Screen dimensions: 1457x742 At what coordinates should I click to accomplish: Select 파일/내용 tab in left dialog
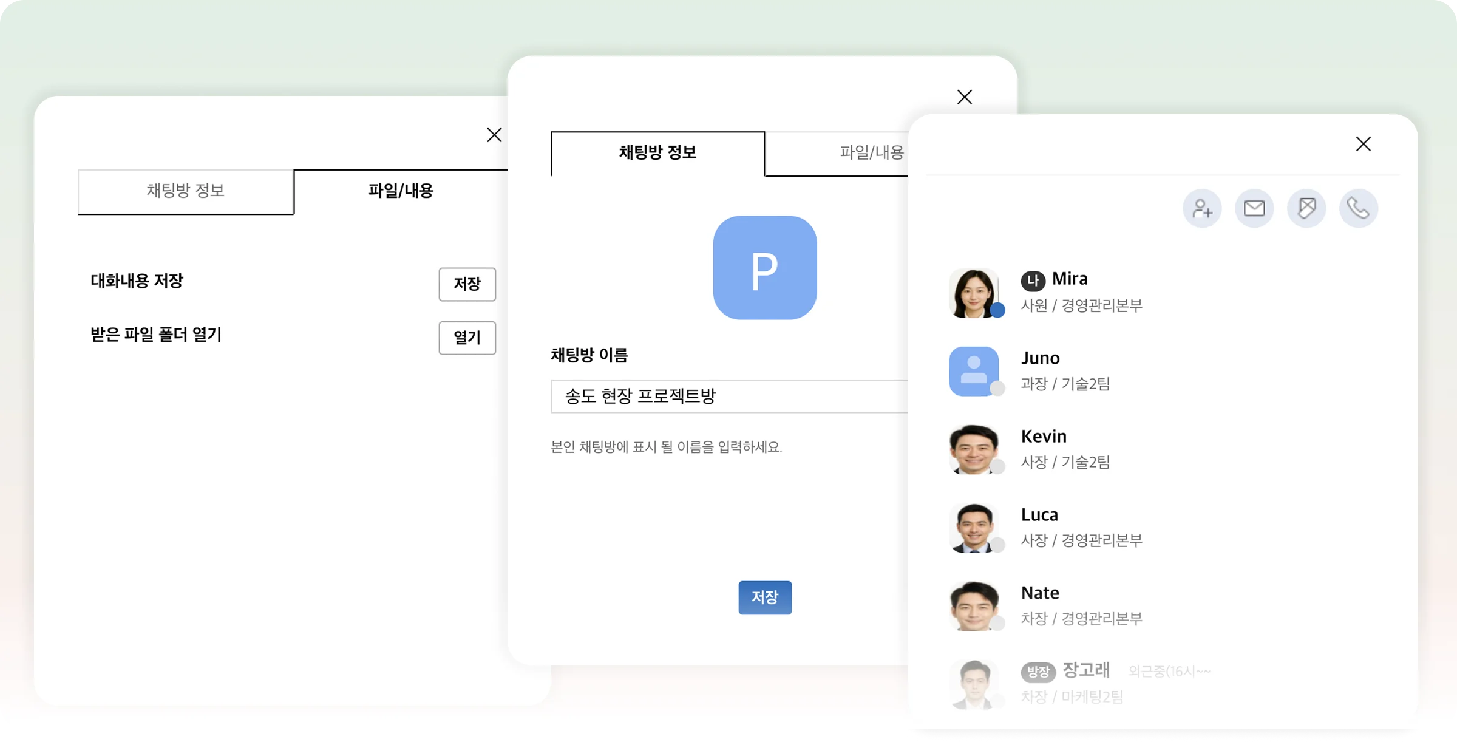(x=401, y=191)
